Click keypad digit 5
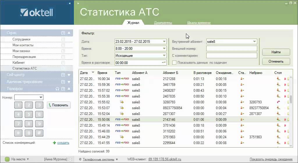 tap(29, 114)
